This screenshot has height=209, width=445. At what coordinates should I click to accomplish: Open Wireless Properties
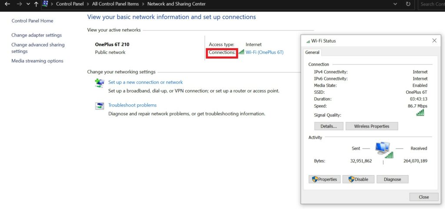click(372, 126)
